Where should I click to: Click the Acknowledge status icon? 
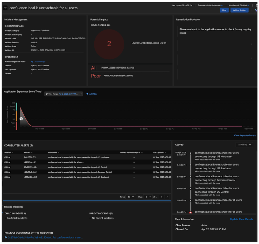32,62
